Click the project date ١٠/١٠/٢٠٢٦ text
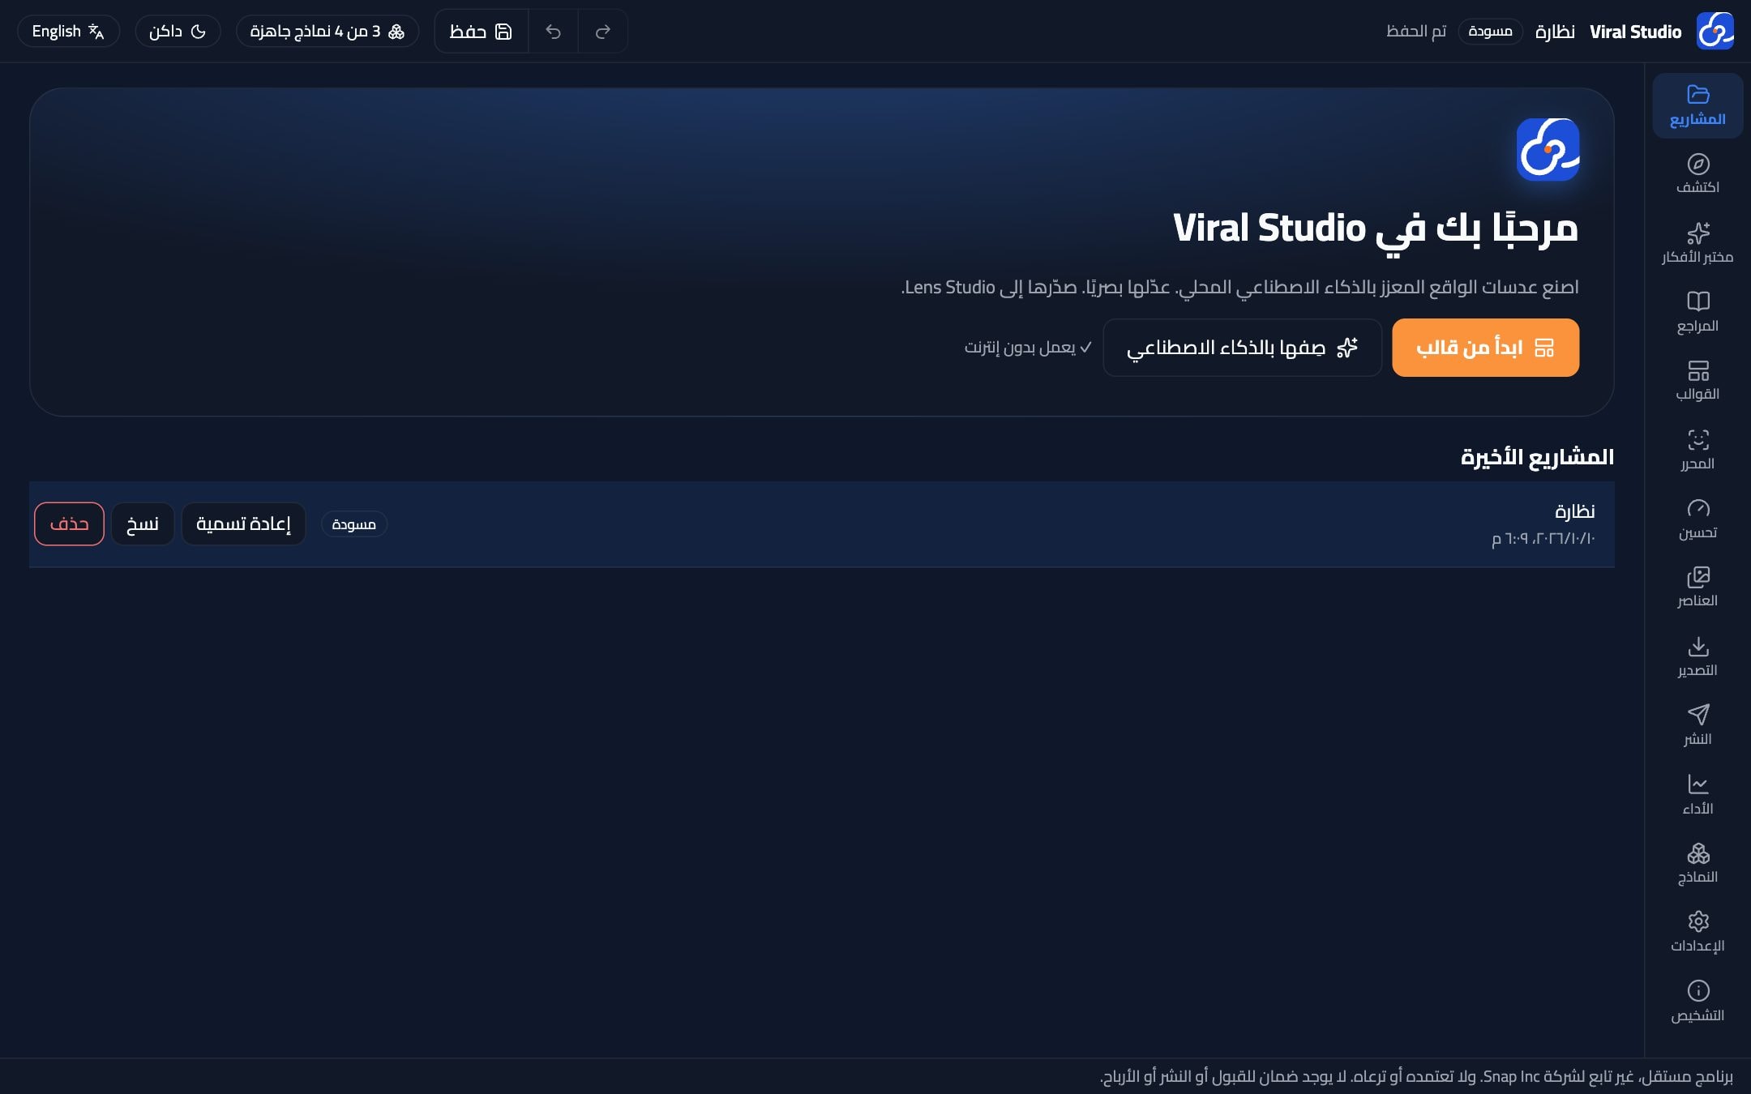Image resolution: width=1751 pixels, height=1094 pixels. [1543, 539]
